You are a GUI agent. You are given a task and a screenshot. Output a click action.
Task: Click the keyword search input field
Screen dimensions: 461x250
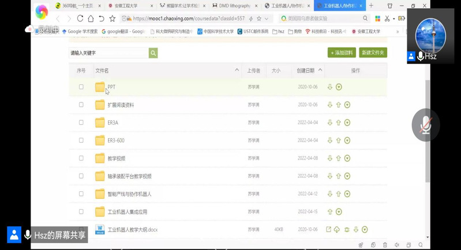click(x=108, y=53)
